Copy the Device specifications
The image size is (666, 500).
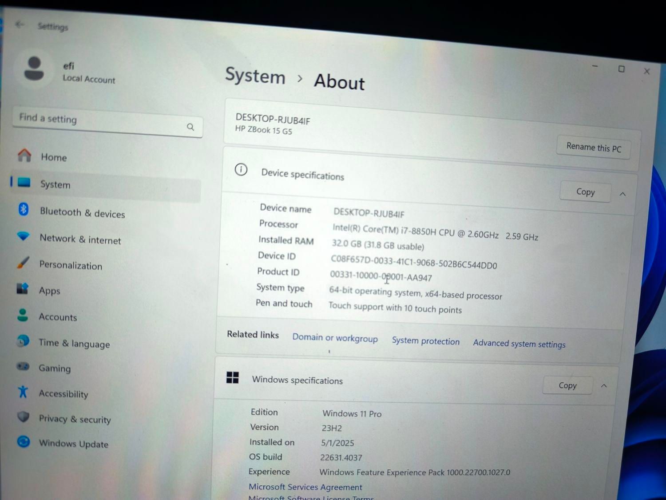pyautogui.click(x=585, y=192)
